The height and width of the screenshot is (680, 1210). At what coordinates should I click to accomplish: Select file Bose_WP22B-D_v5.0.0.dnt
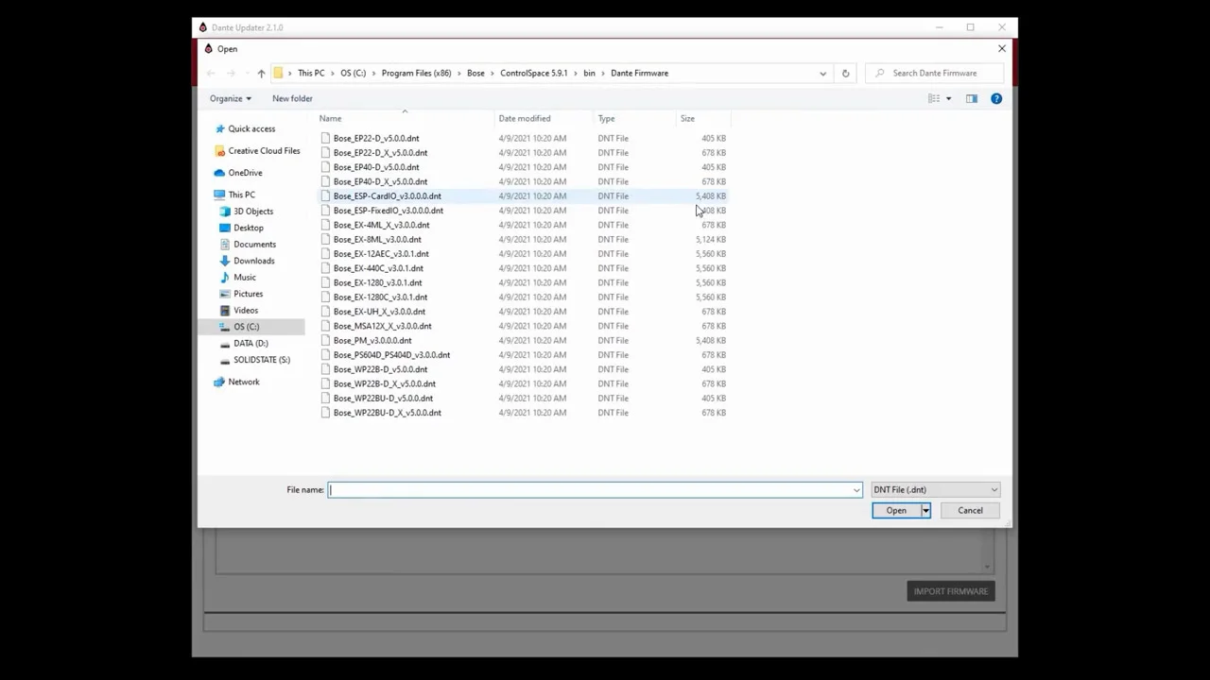tap(380, 369)
